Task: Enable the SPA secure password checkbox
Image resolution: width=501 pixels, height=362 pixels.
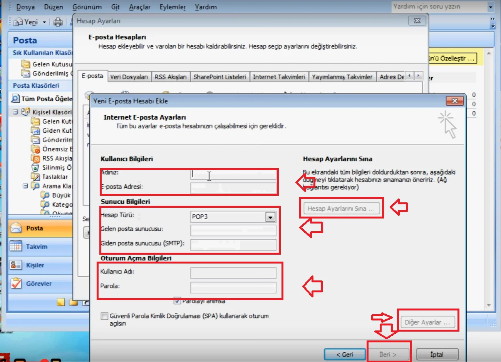Action: 104,316
